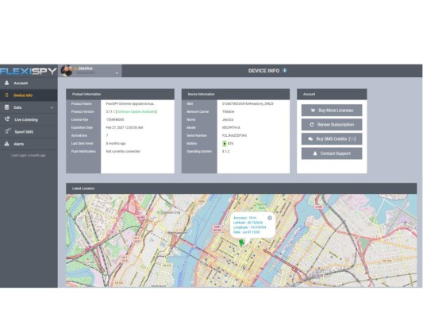Click the Product Name value FlexiSPY Extreme
The image size is (423, 318).
click(130, 104)
